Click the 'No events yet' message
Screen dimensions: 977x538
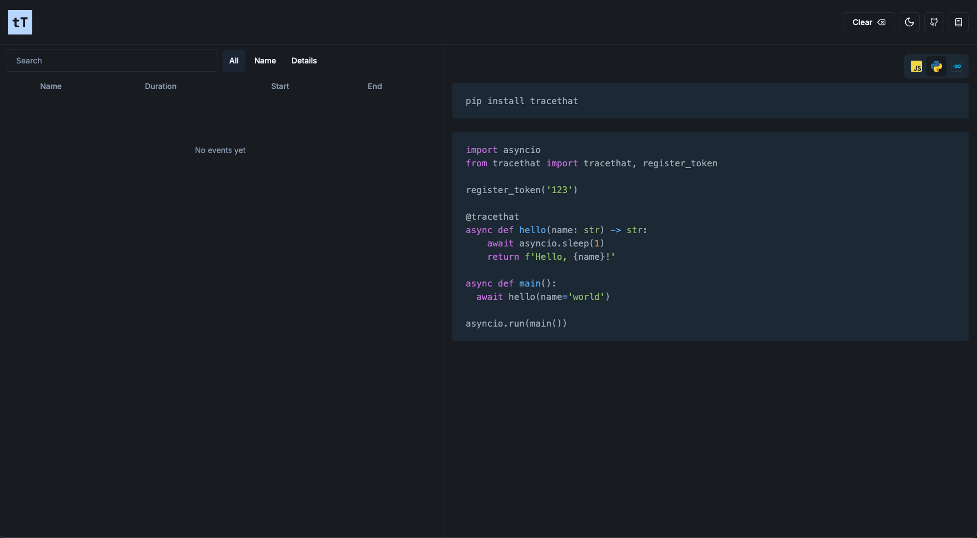pos(220,150)
